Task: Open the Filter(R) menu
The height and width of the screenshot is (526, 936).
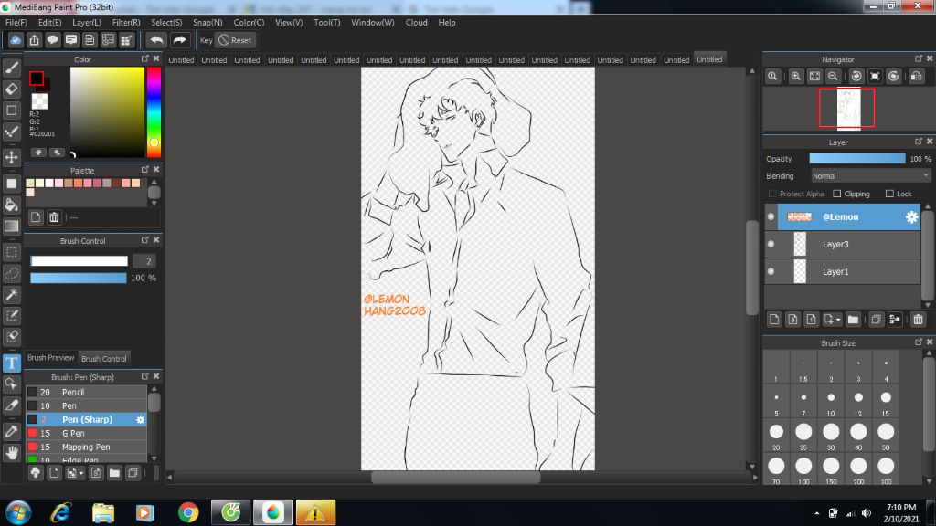Action: [126, 22]
